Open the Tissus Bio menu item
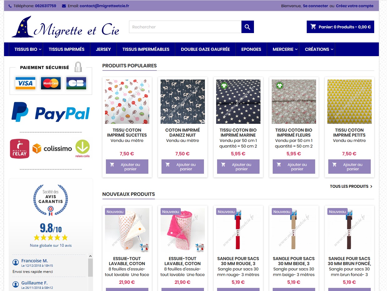The image size is (387, 291). [26, 49]
